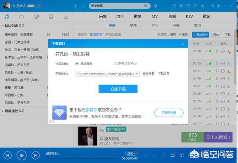This screenshot has width=238, height=163.
Task: Download the song with duration 07:26
Action: [x=229, y=116]
